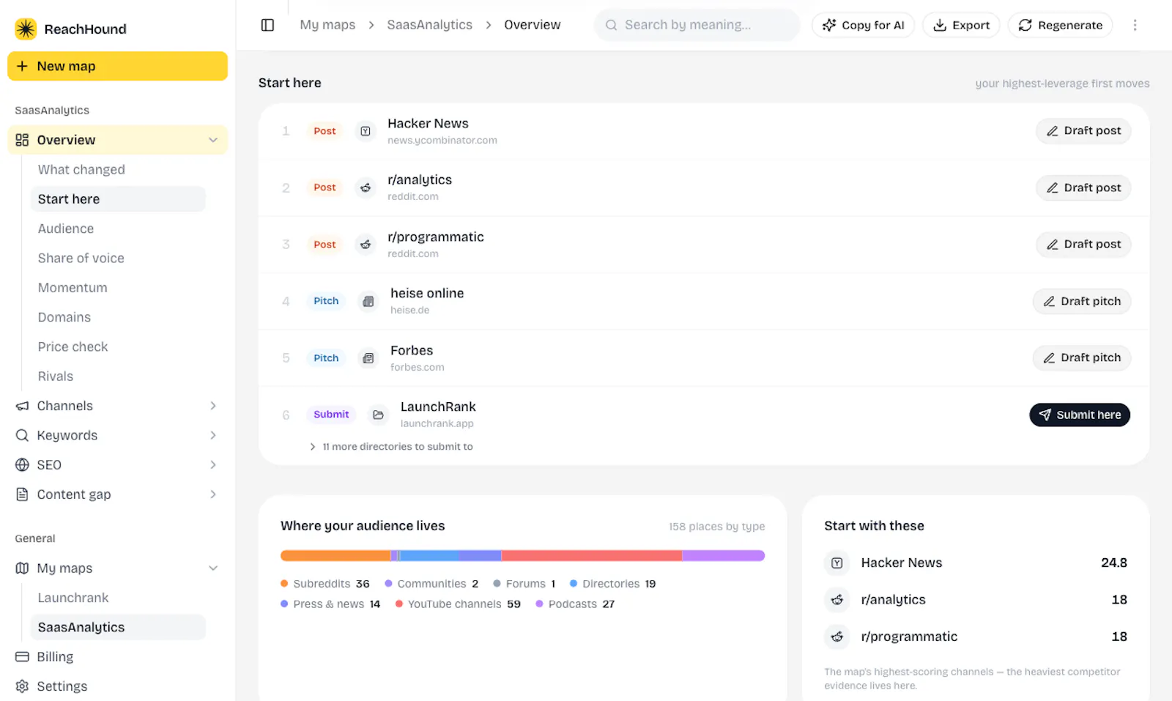This screenshot has width=1172, height=701.
Task: Expand 11 more directories to submit to
Action: (391, 447)
